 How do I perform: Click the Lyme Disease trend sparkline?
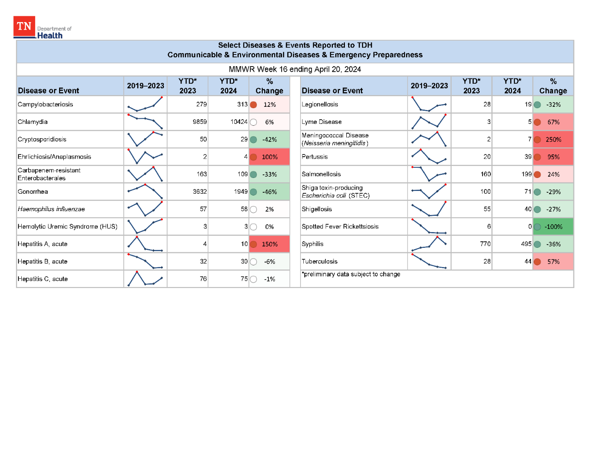click(x=429, y=122)
